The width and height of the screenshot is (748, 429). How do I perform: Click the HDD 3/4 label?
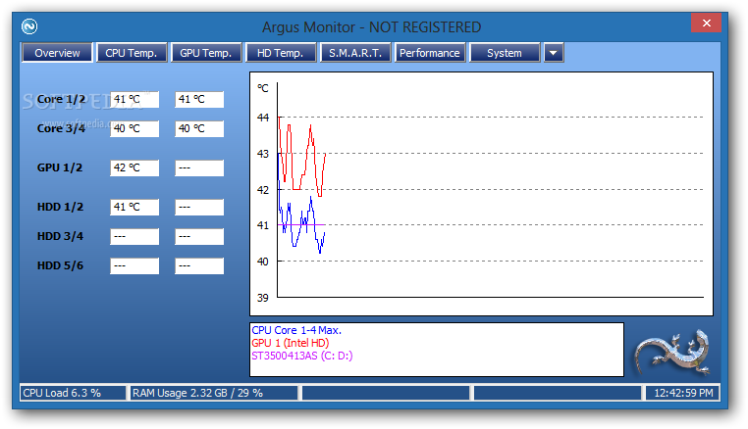point(60,236)
